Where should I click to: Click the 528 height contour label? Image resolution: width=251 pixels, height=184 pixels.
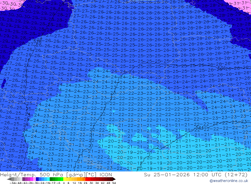tap(37, 42)
